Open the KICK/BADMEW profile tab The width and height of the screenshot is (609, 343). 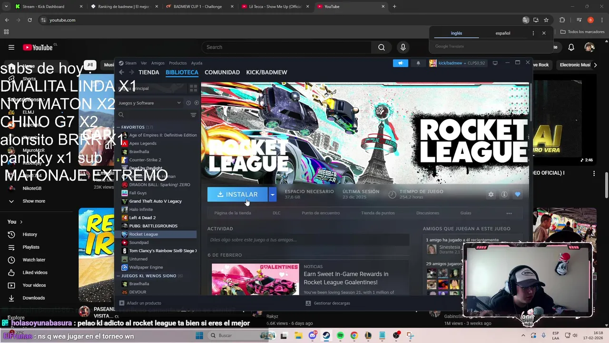pyautogui.click(x=266, y=72)
